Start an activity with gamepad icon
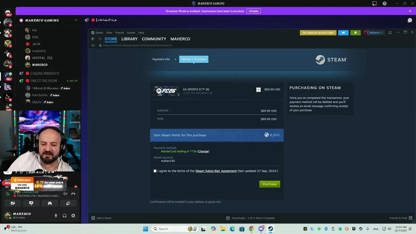Viewport: 416px width, 234px height. 50,203
